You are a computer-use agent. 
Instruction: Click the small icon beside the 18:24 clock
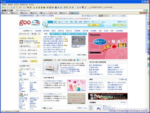click(39, 34)
